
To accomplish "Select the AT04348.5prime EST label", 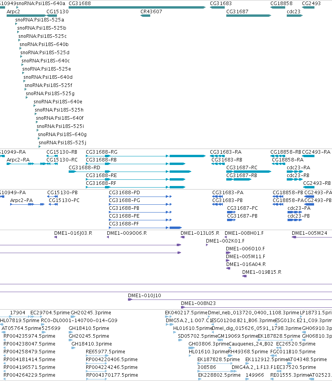I will click(x=307, y=360).
